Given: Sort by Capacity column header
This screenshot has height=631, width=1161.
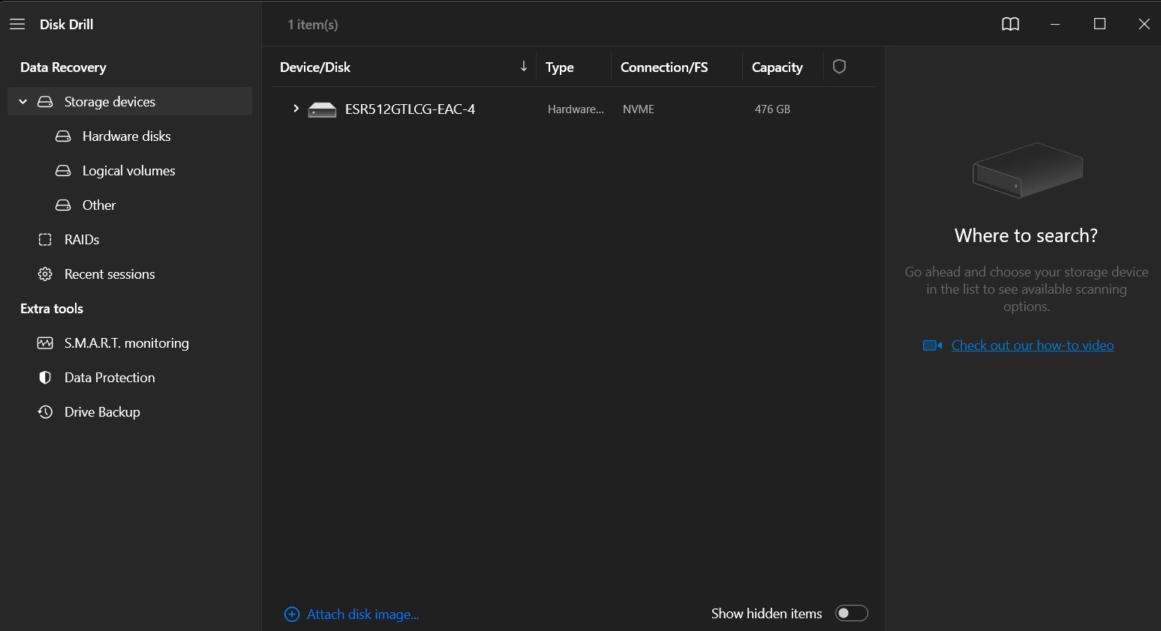Looking at the screenshot, I should (778, 67).
